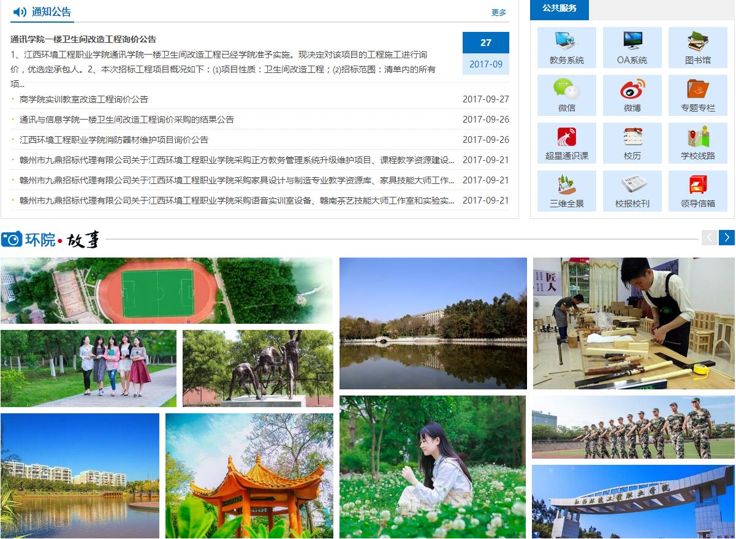The image size is (736, 539).
Task: Open the woodworking student photo
Action: tap(633, 323)
